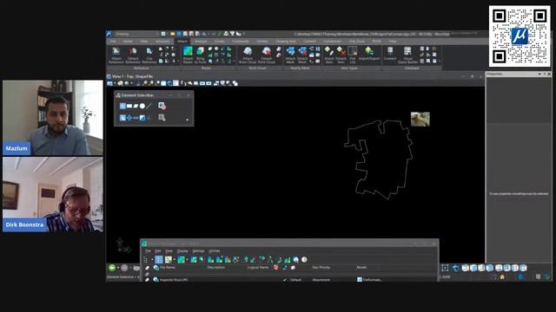Click the Attach Raster ribbon button
This screenshot has width=556, height=312.
pos(188,55)
